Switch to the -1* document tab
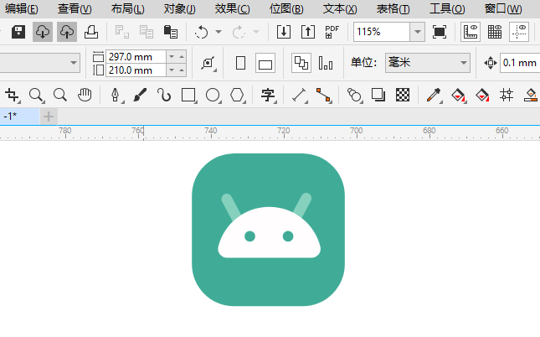This screenshot has width=540, height=337. click(x=19, y=117)
